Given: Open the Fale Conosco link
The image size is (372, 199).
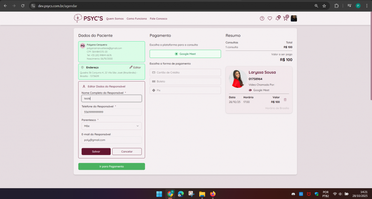Looking at the screenshot, I should point(158,19).
